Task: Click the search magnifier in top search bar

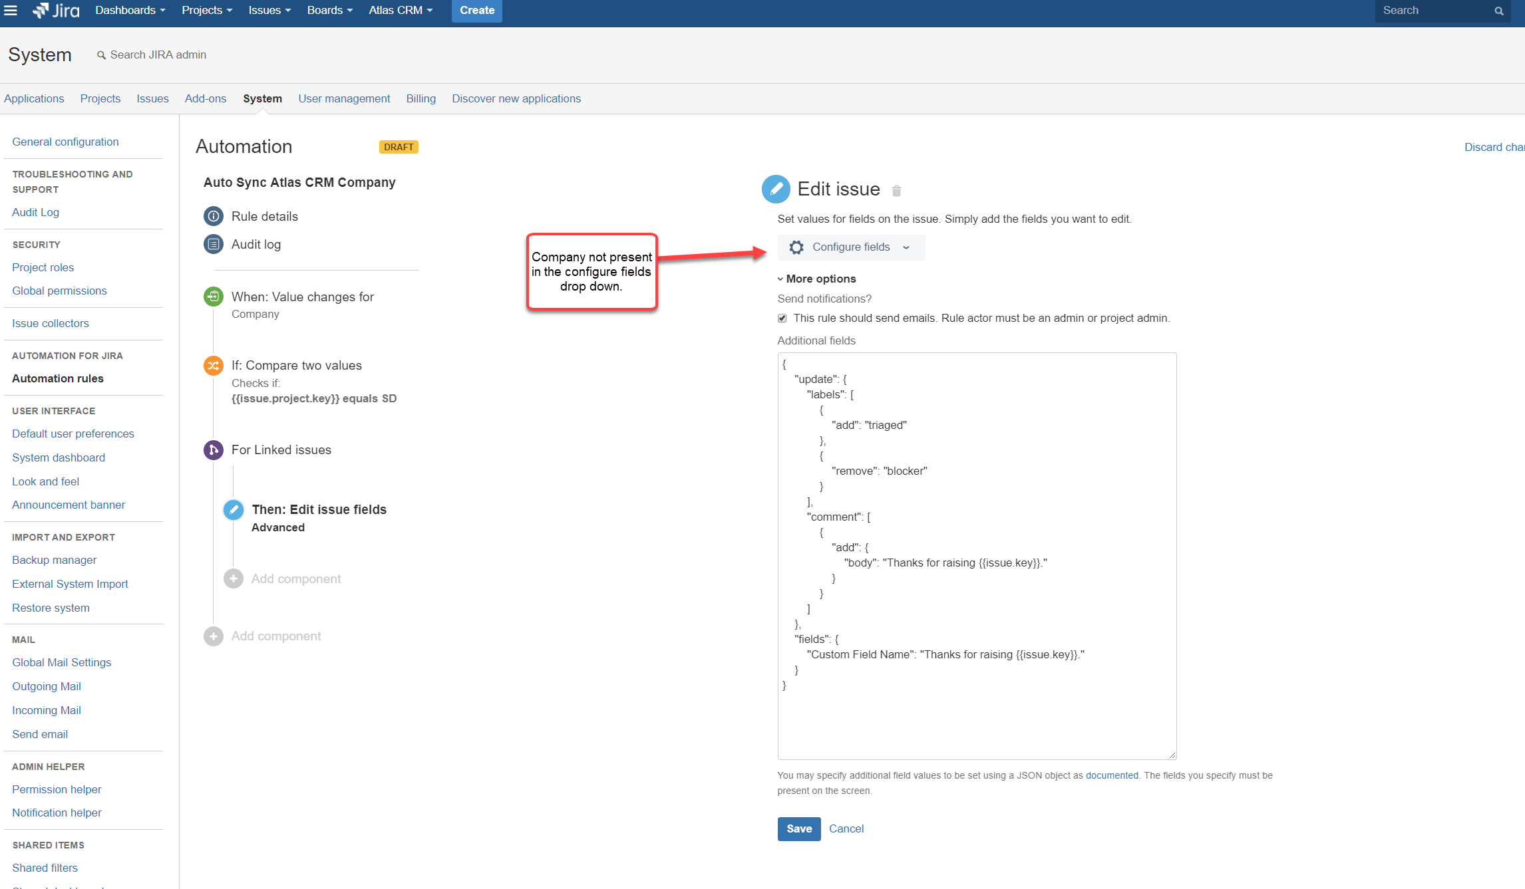Action: (x=1498, y=11)
